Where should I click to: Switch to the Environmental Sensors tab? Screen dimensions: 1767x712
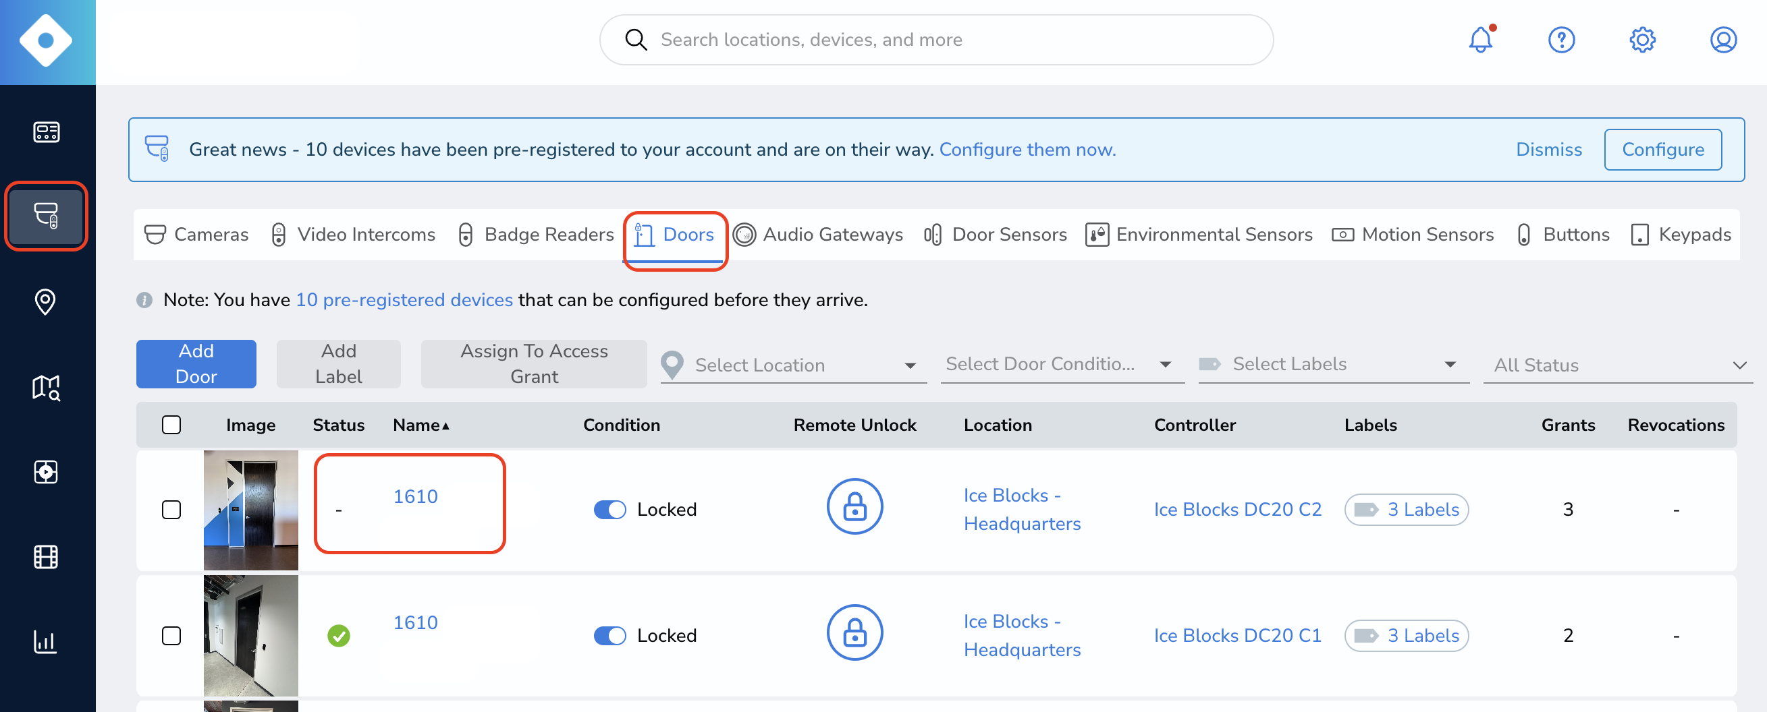(x=1199, y=235)
